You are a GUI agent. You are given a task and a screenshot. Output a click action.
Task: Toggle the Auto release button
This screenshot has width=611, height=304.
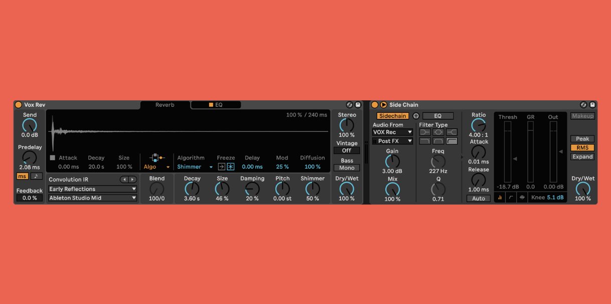[479, 199]
